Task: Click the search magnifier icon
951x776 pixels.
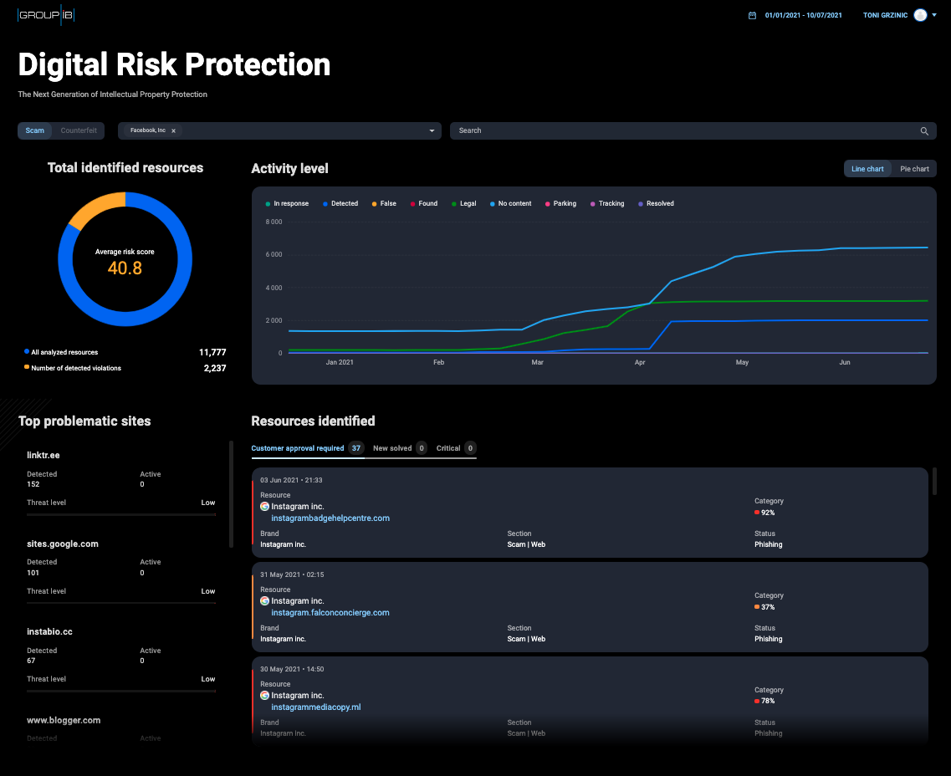Action: tap(924, 131)
